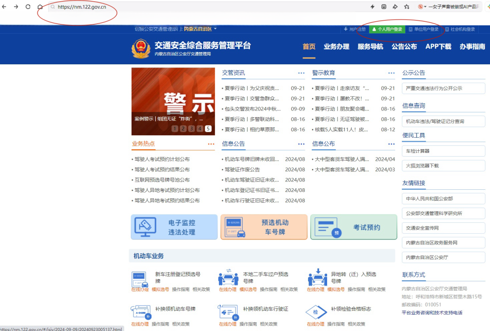Click the bookmark star icon
Screen dimensions: 490x331
point(407,7)
